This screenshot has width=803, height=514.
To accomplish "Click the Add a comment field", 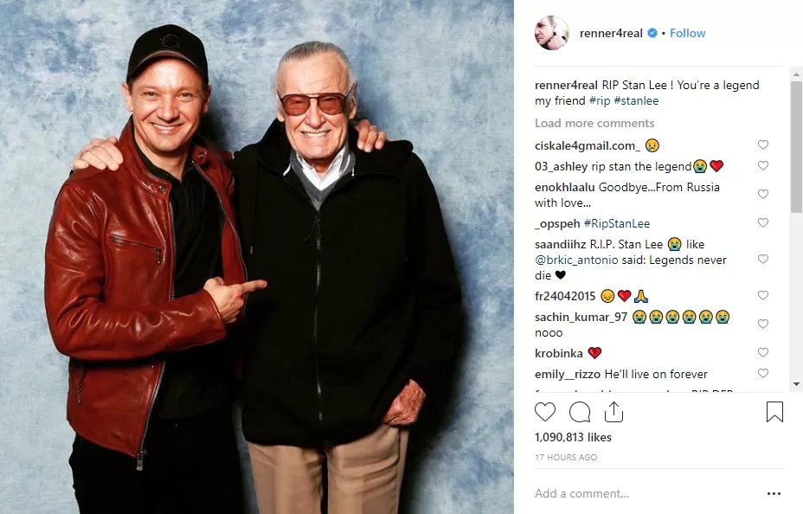I will point(640,494).
